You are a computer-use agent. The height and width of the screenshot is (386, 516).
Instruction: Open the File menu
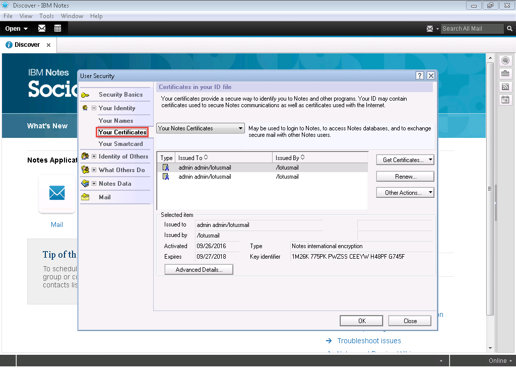pos(8,16)
